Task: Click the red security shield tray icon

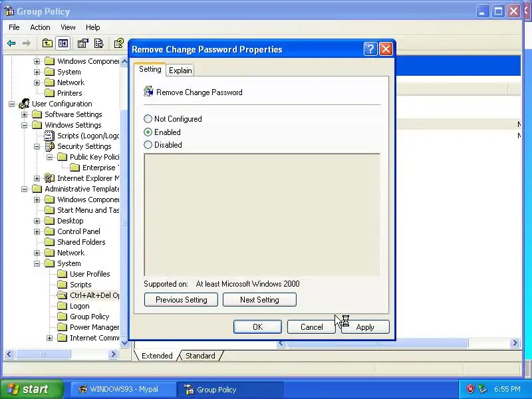Action: (x=470, y=389)
